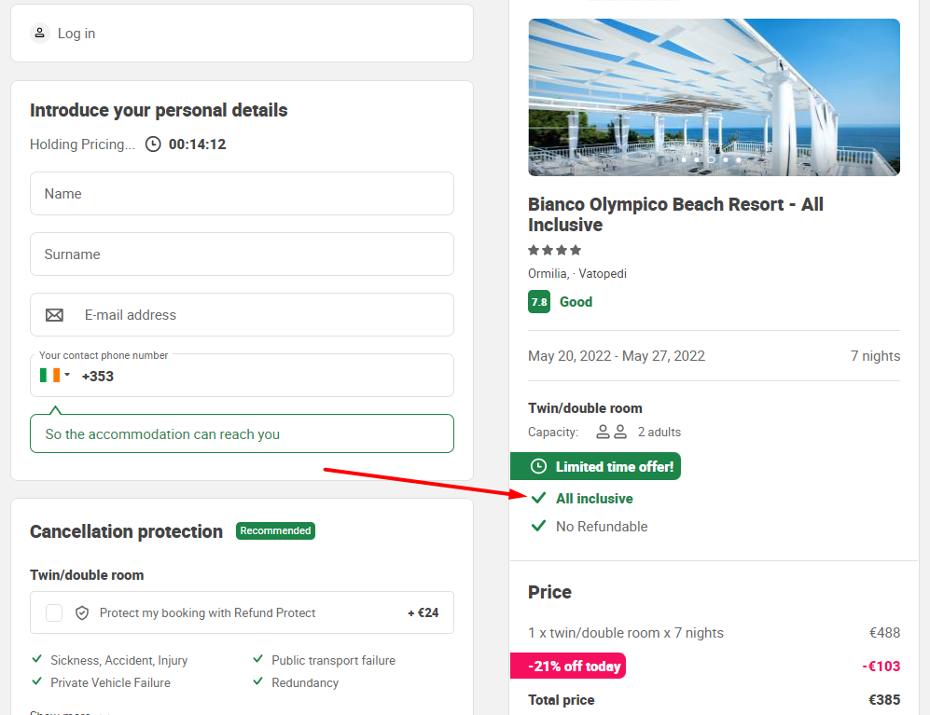Open the Ireland flag country code dropdown

[54, 376]
